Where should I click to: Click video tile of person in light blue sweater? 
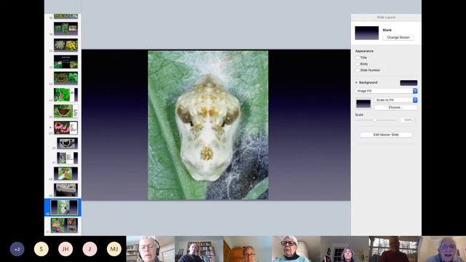296,249
